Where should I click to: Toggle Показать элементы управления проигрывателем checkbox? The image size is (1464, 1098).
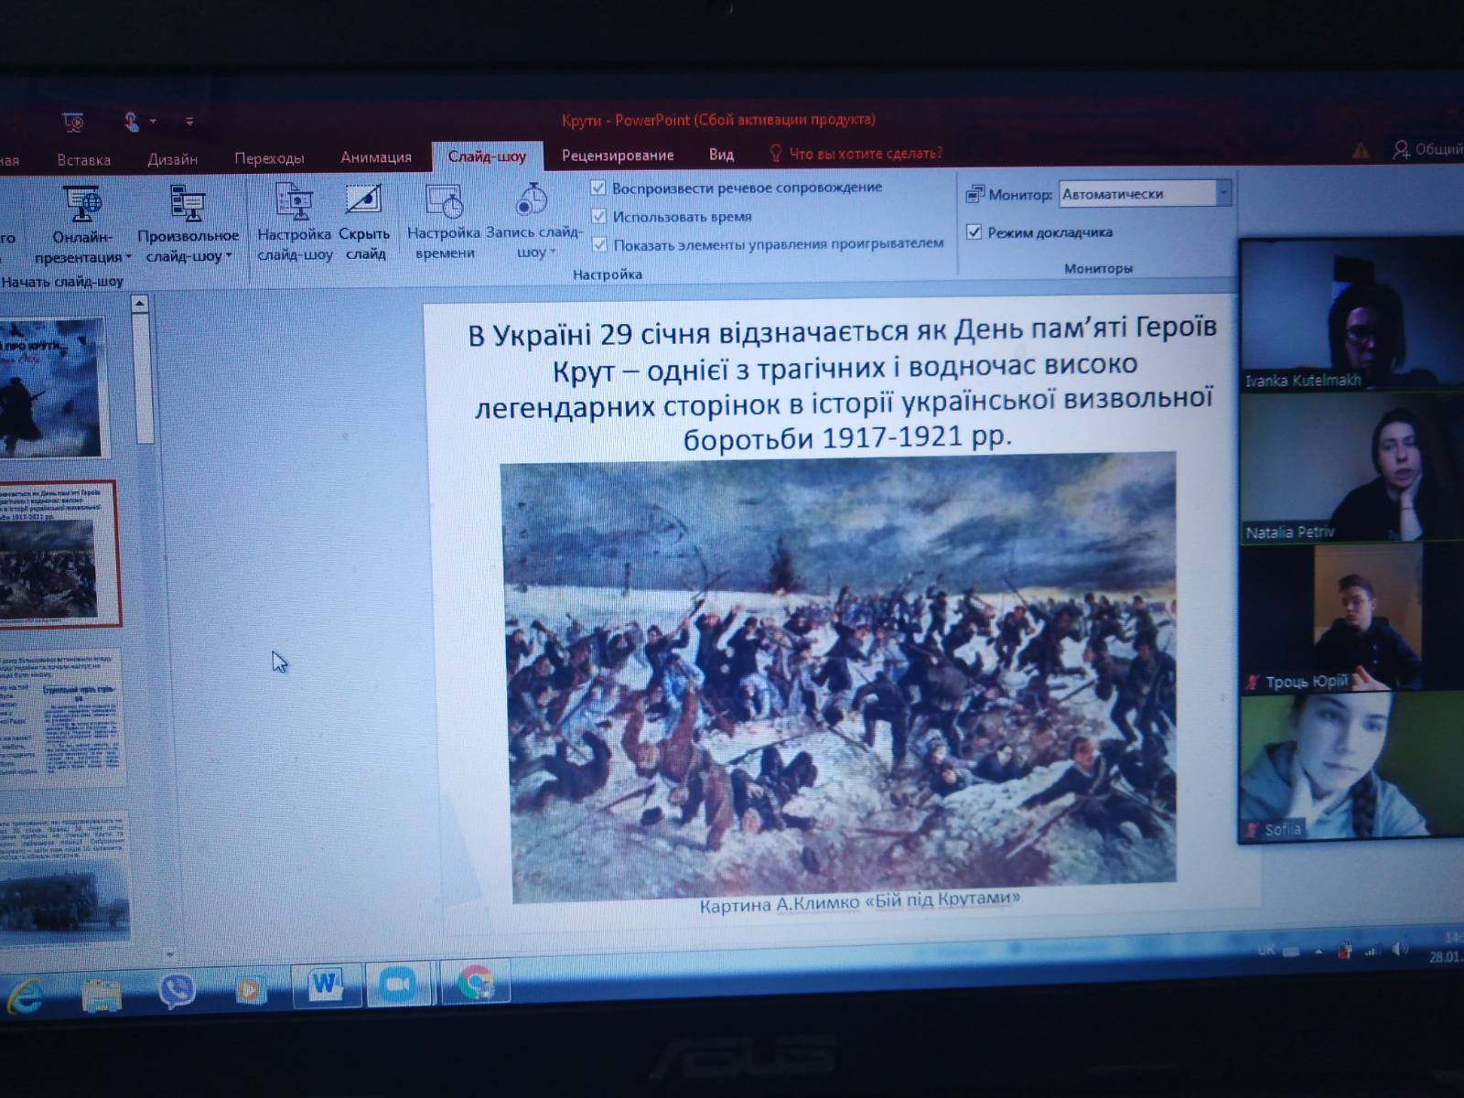click(599, 244)
